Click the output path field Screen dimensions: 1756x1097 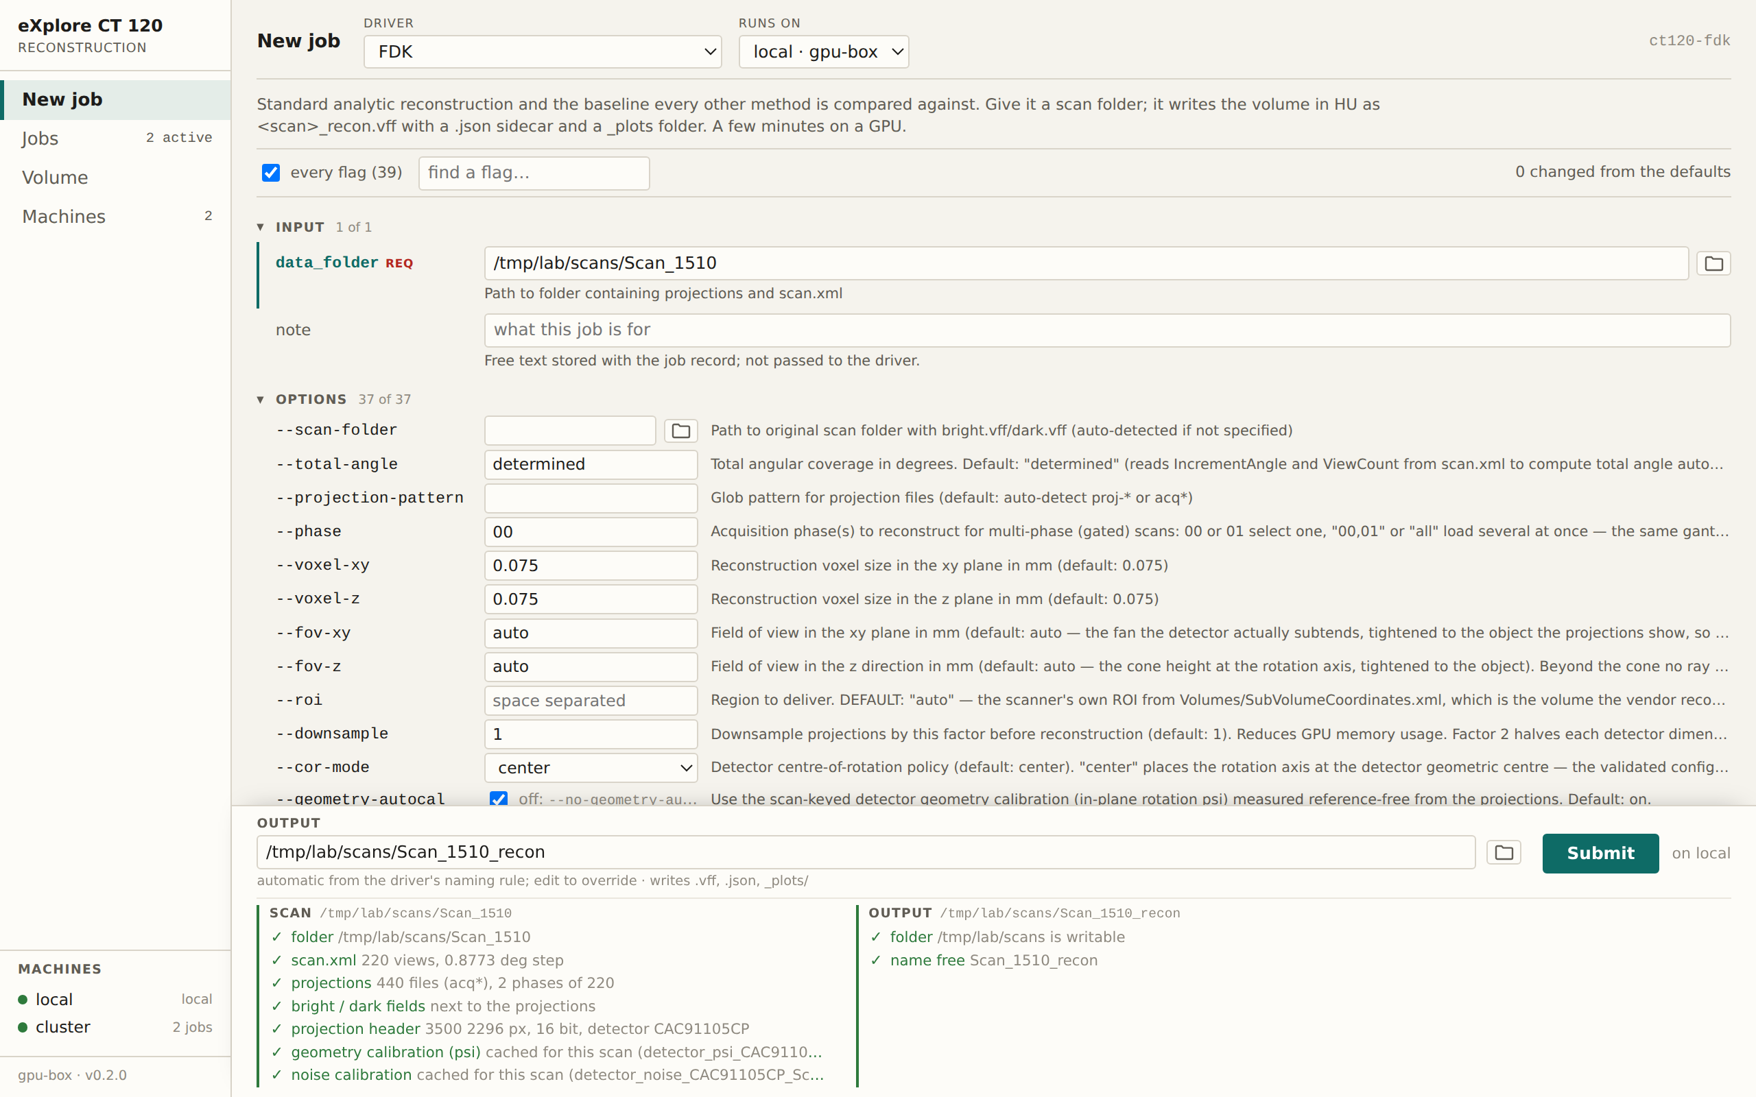tap(866, 852)
